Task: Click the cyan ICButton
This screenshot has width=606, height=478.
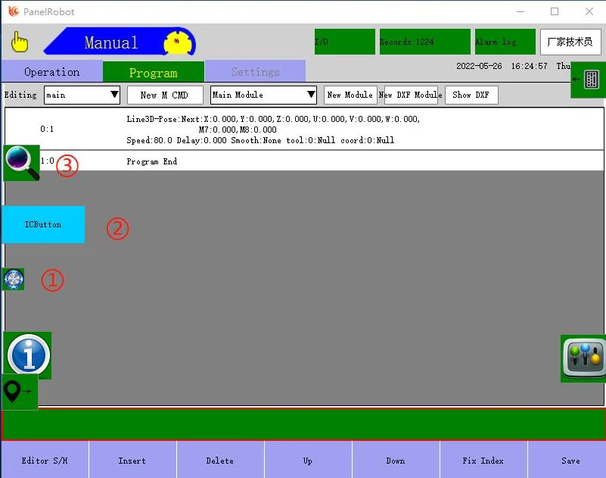Action: point(43,224)
